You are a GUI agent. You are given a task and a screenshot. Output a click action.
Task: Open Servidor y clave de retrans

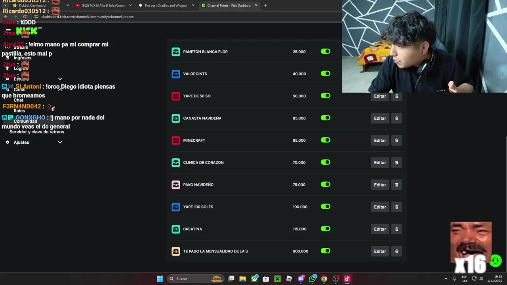(37, 132)
